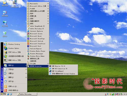Launch Adobe ImageReady CS
This screenshot has width=127, height=96.
pos(38,26)
